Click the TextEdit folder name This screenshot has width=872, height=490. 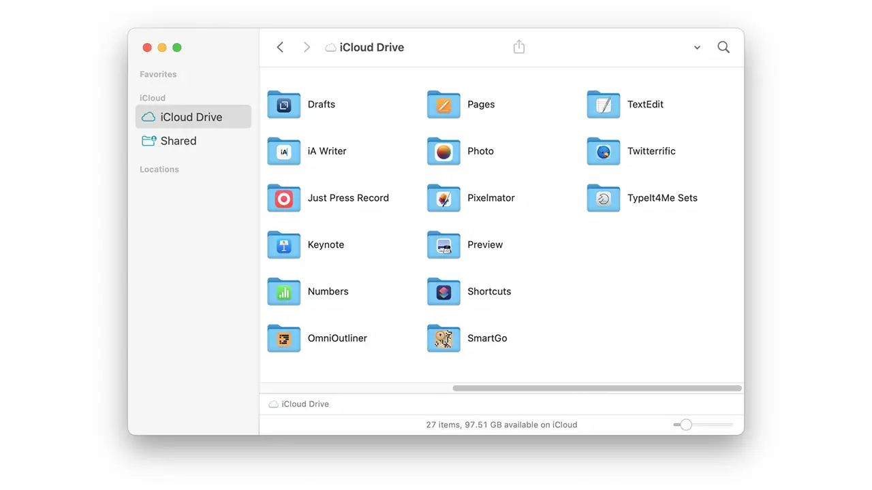pyautogui.click(x=645, y=105)
